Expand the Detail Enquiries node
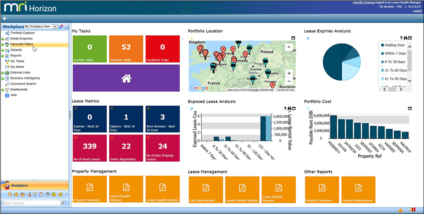This screenshot has width=424, height=214. [x=3, y=39]
